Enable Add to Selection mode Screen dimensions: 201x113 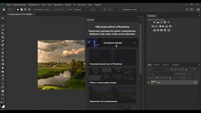click(x=22, y=9)
